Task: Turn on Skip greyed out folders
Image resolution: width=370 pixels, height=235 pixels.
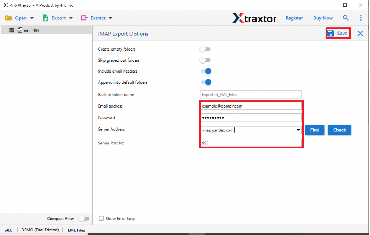Action: coord(205,60)
